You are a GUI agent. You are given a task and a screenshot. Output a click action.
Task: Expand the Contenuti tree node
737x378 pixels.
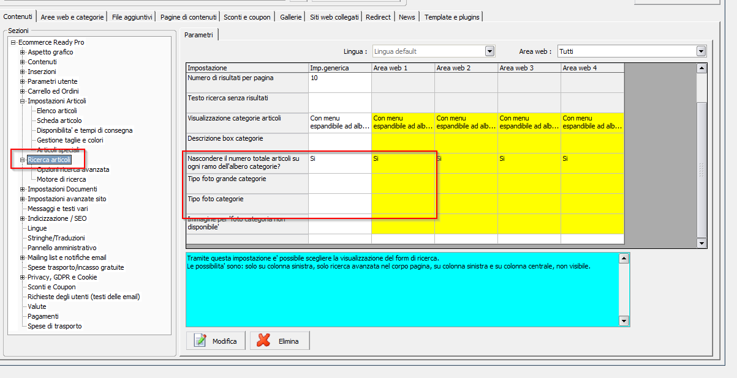point(23,62)
